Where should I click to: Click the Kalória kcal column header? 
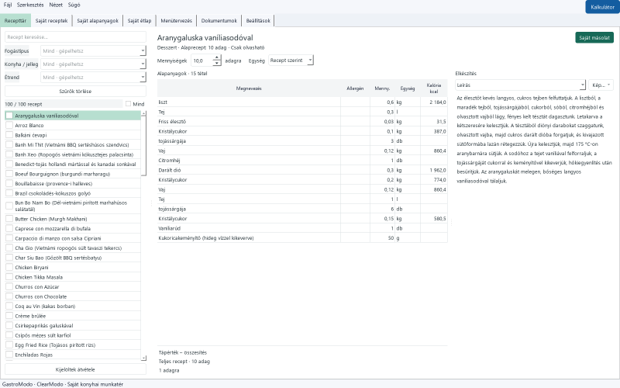click(x=434, y=88)
